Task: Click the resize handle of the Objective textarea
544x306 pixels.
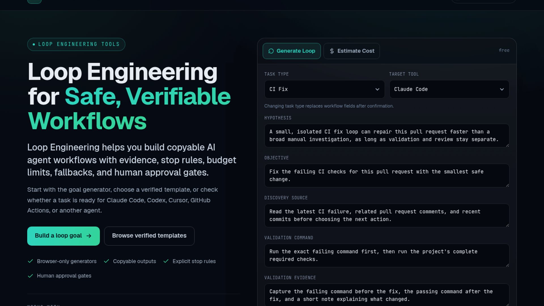Action: click(x=507, y=185)
